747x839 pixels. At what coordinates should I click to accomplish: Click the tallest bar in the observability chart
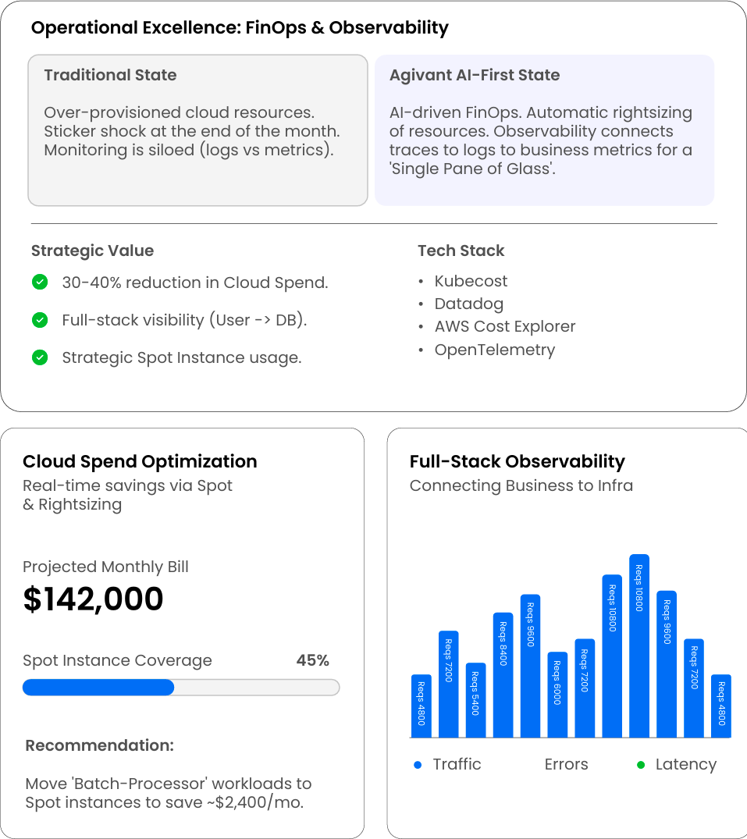[x=639, y=646]
